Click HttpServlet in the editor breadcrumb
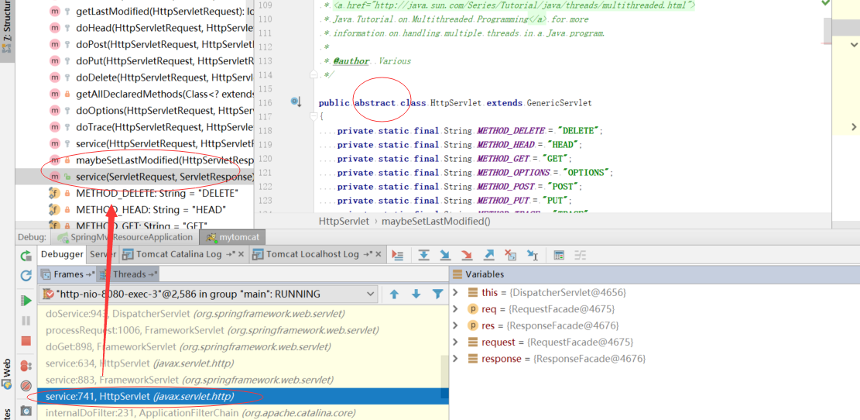Screen dimensions: 860x420 [x=344, y=222]
